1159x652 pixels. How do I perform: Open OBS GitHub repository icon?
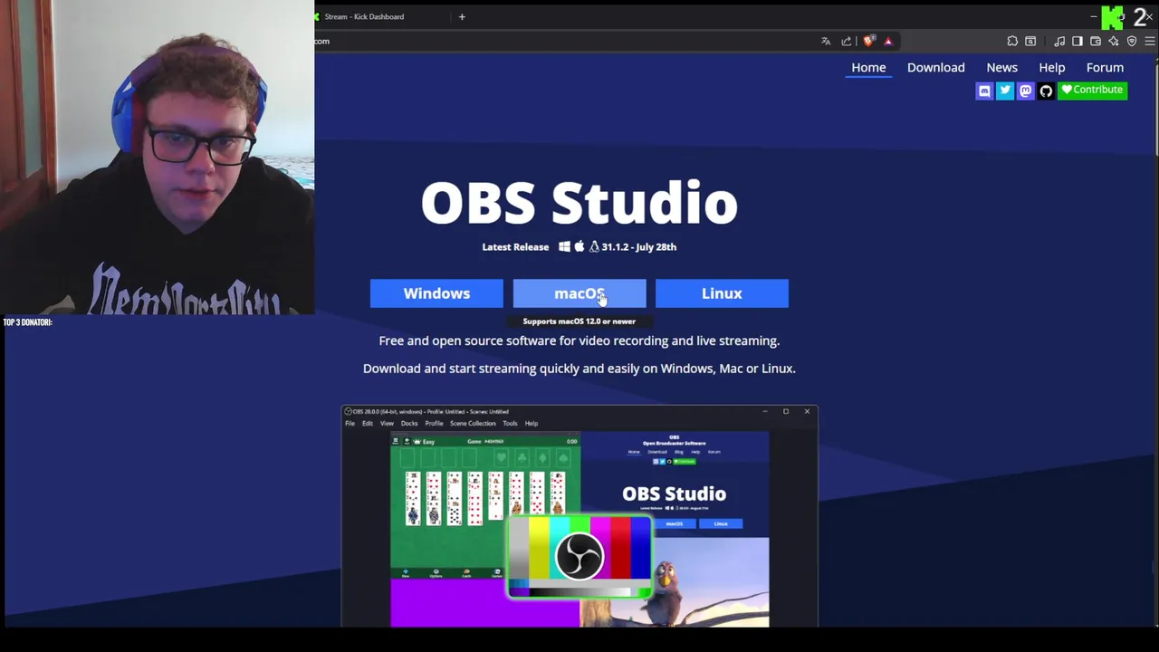(1046, 91)
